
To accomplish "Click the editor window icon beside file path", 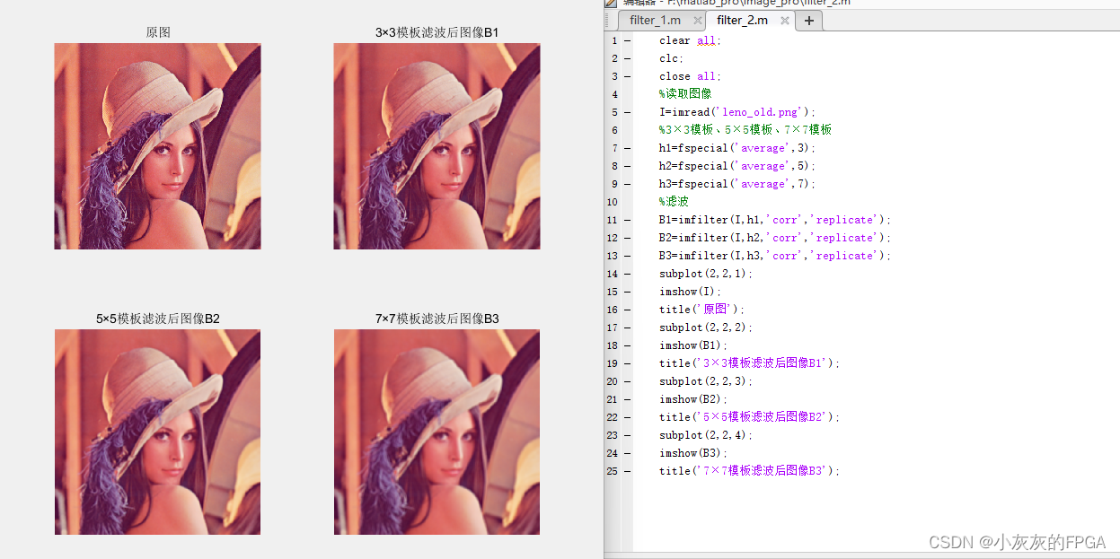I will 612,3.
